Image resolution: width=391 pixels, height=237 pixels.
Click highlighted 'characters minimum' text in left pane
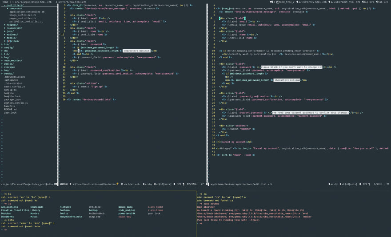click(x=137, y=51)
